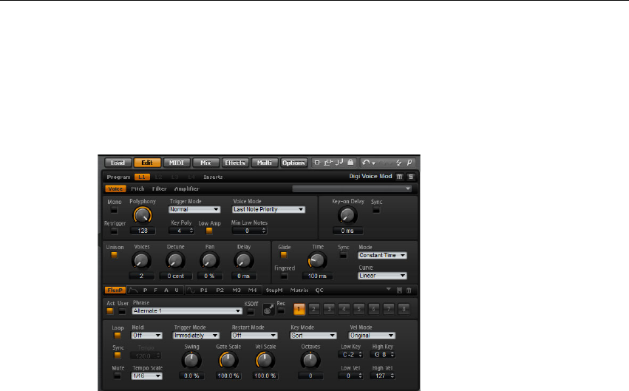
Task: Click the Multi page button
Action: [265, 163]
